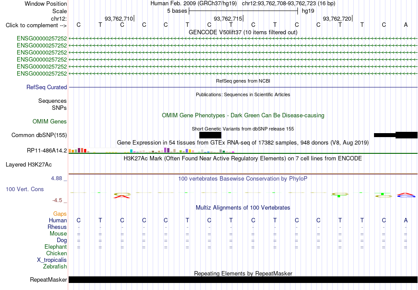Open 'Repeating Elements by RepeatMasker' track title

243,273
